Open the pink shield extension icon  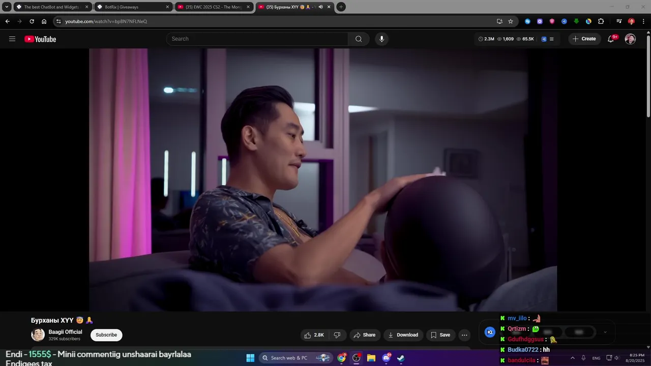coord(552,21)
